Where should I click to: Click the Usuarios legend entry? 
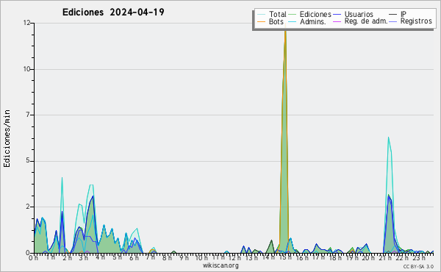coord(354,14)
